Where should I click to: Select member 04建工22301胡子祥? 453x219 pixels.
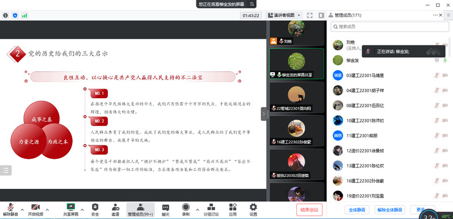pos(390,90)
